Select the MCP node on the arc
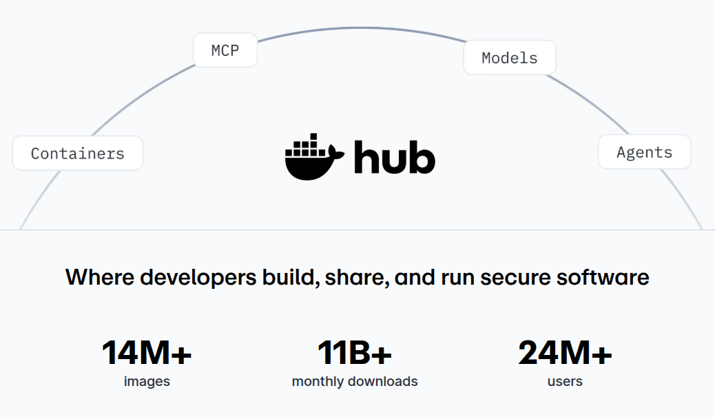The height and width of the screenshot is (417, 715). pyautogui.click(x=225, y=50)
